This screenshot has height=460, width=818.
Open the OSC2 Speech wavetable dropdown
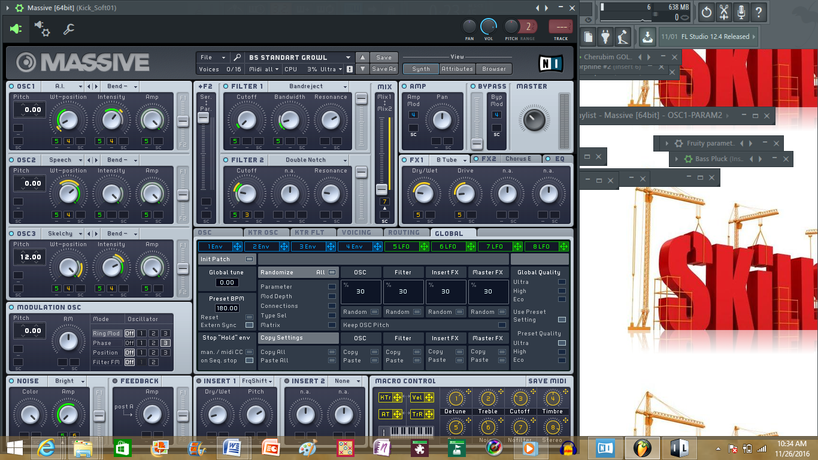pyautogui.click(x=62, y=160)
